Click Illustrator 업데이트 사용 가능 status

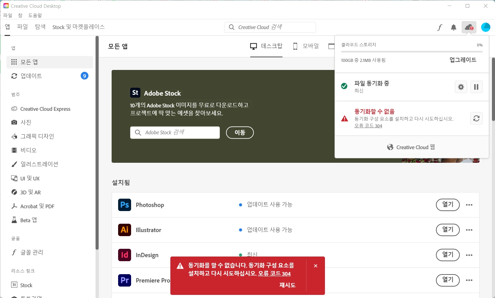coord(266,230)
